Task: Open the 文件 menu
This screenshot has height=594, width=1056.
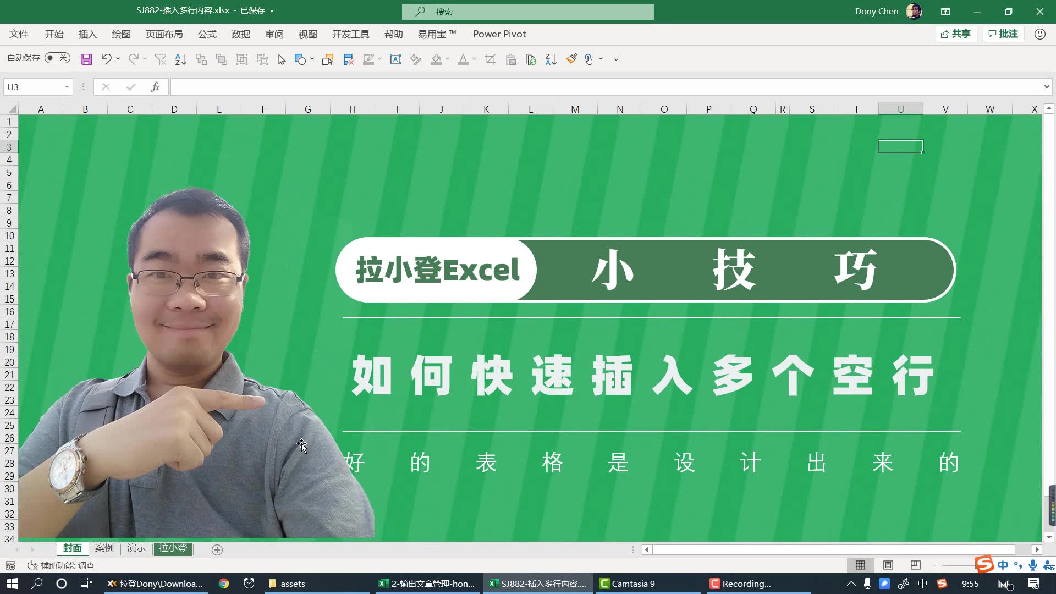Action: [19, 34]
